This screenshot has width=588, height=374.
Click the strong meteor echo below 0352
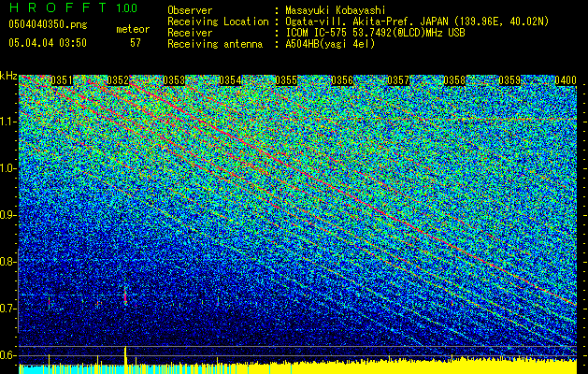point(125,295)
